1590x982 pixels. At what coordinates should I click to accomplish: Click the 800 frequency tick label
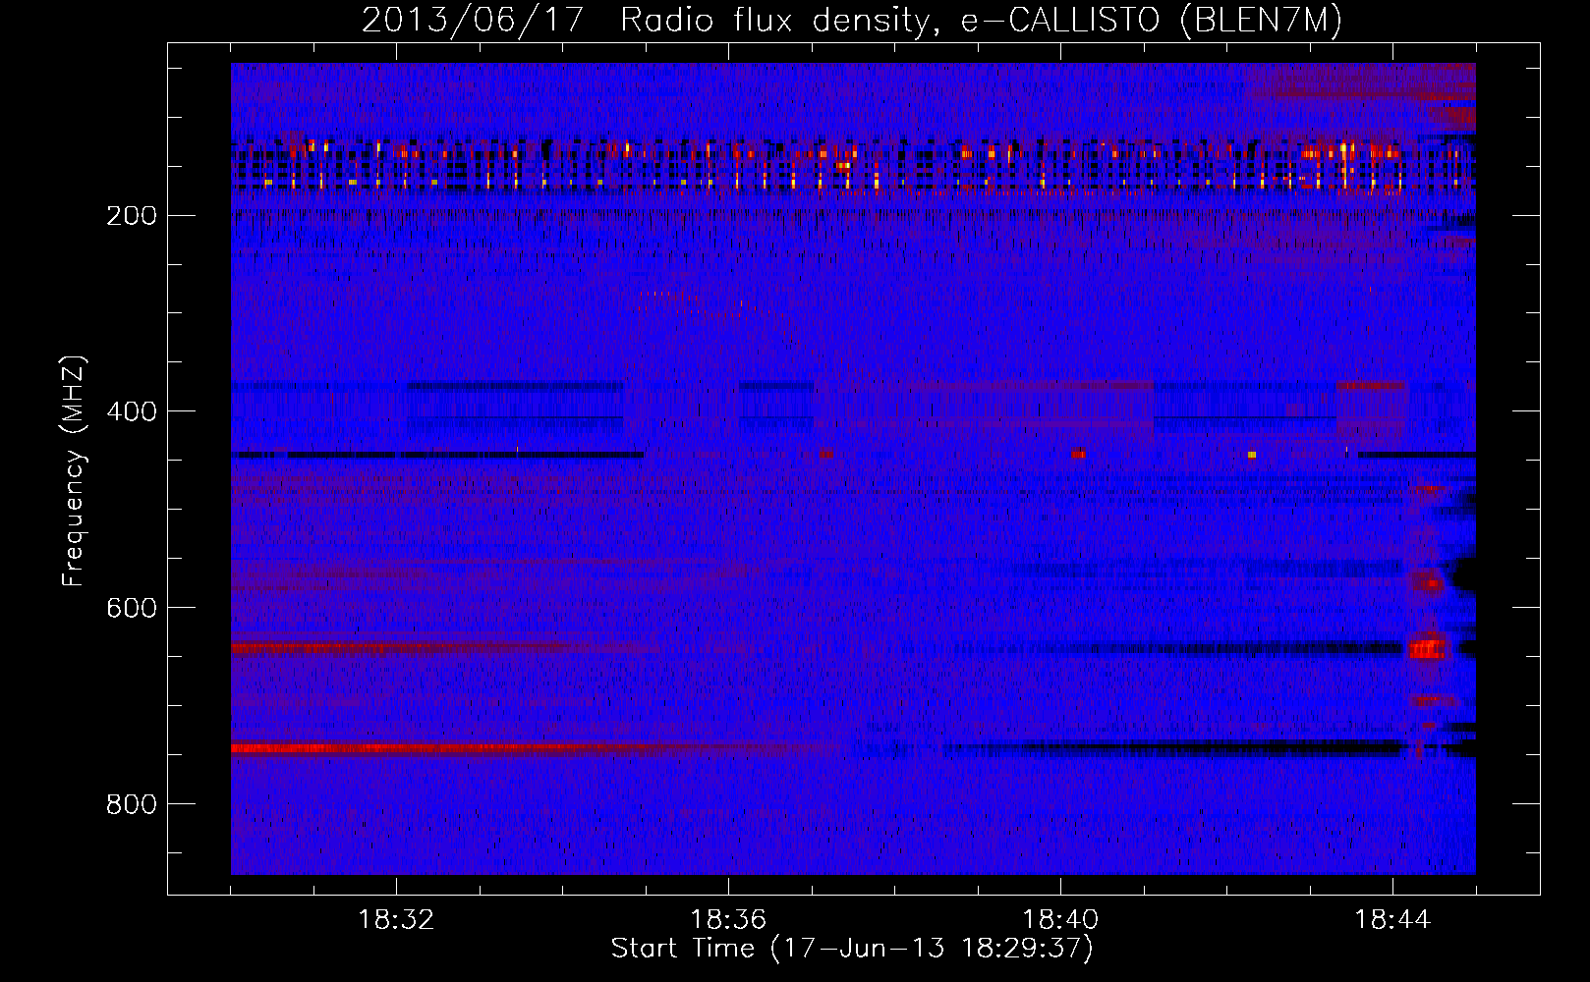pos(131,803)
